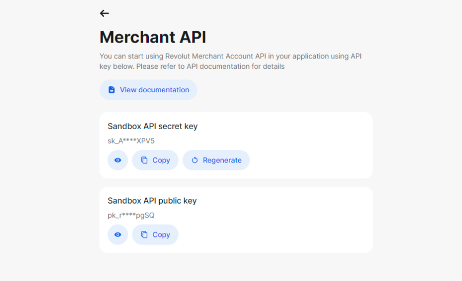Screen dimensions: 462x281
Task: Show the Sandbox API public key
Action: (118, 234)
